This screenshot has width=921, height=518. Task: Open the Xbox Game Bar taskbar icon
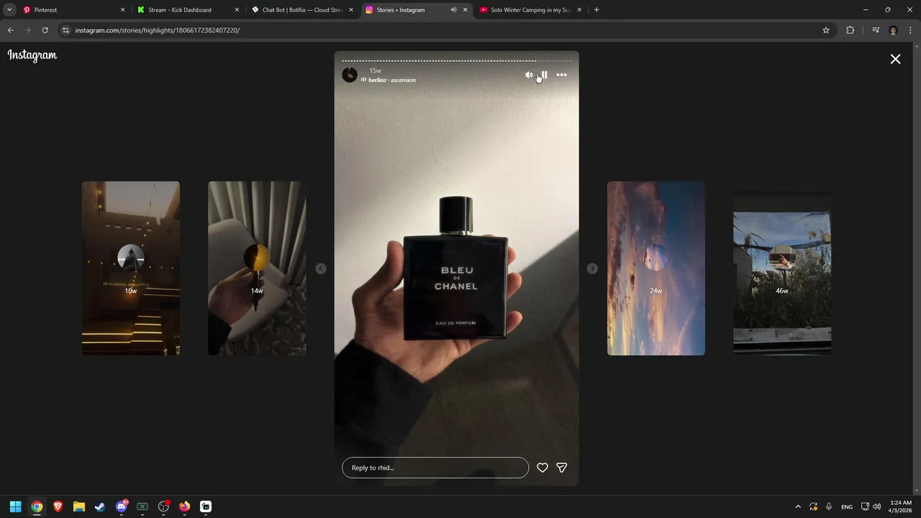tap(142, 506)
